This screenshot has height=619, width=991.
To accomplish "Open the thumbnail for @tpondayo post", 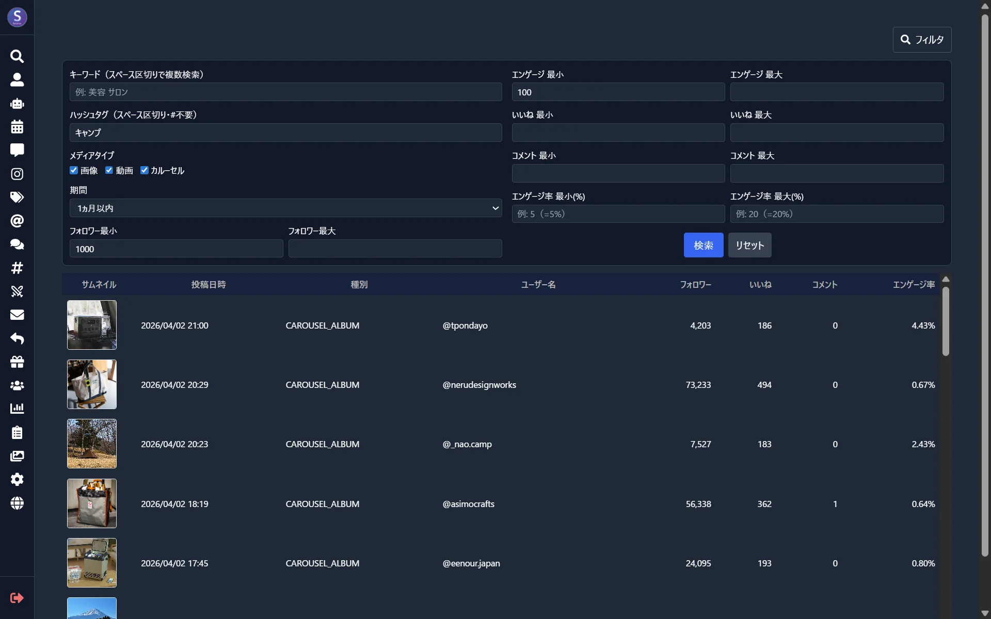I will coord(92,325).
